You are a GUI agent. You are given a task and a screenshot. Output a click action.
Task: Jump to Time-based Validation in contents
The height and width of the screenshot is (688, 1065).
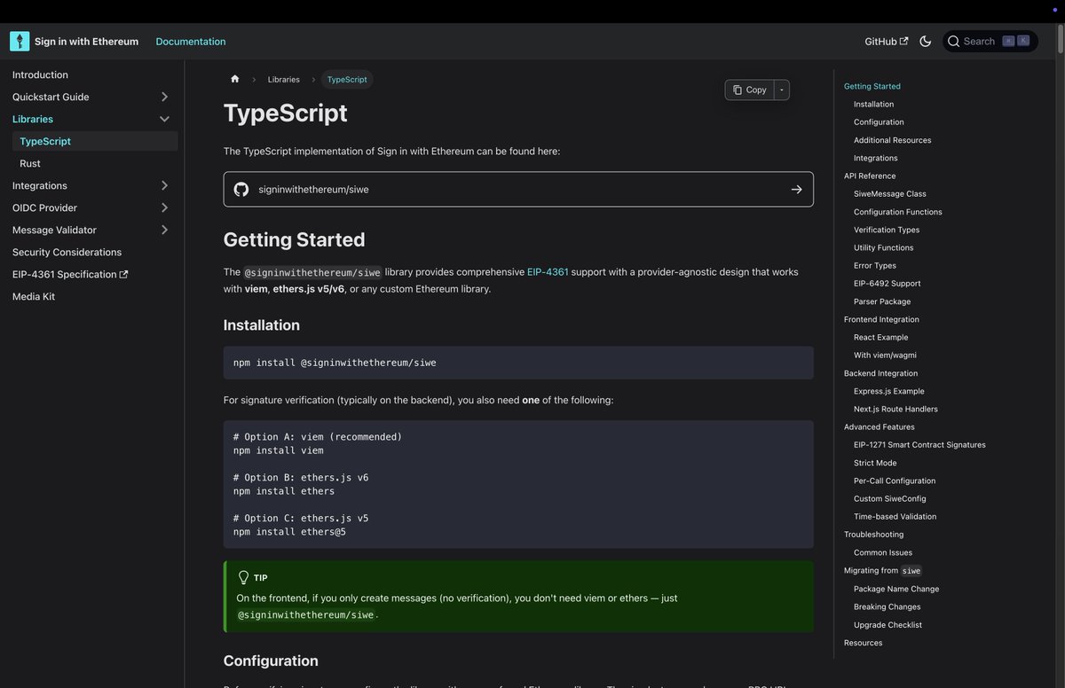click(895, 517)
